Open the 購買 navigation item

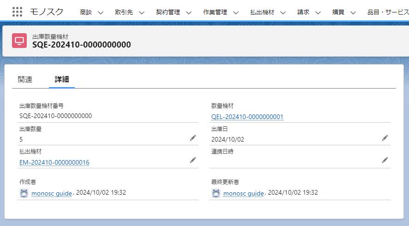pyautogui.click(x=338, y=12)
